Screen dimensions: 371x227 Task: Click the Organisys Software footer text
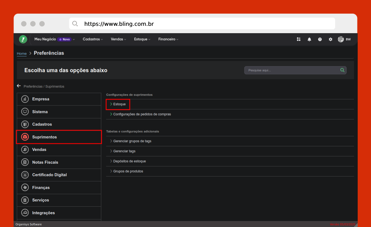(x=29, y=224)
